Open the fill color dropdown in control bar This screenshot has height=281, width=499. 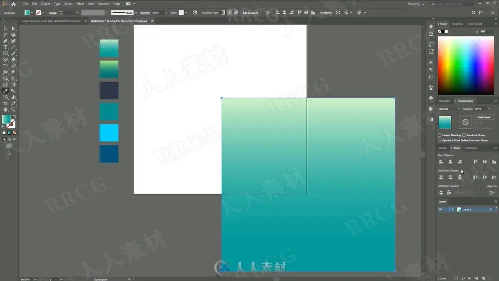tap(32, 13)
